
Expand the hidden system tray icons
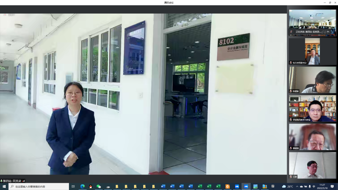tap(297, 187)
